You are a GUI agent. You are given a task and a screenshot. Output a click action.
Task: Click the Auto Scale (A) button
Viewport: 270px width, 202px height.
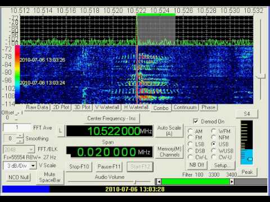click(x=169, y=131)
